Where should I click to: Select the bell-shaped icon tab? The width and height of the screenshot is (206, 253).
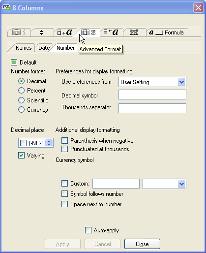pos(134,32)
